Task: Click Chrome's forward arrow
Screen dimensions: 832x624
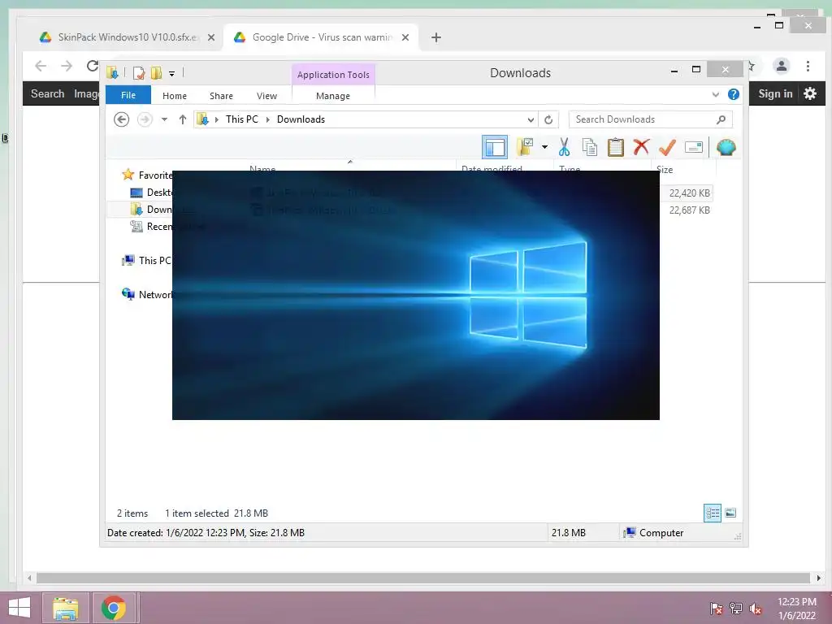Action: 67,66
